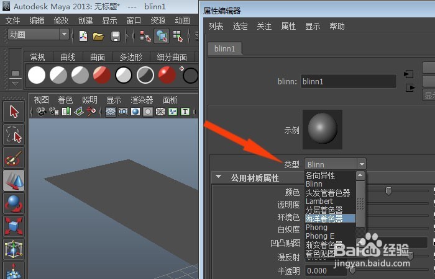Click the select camera icon in viewport
435x279 pixels.
coord(42,112)
